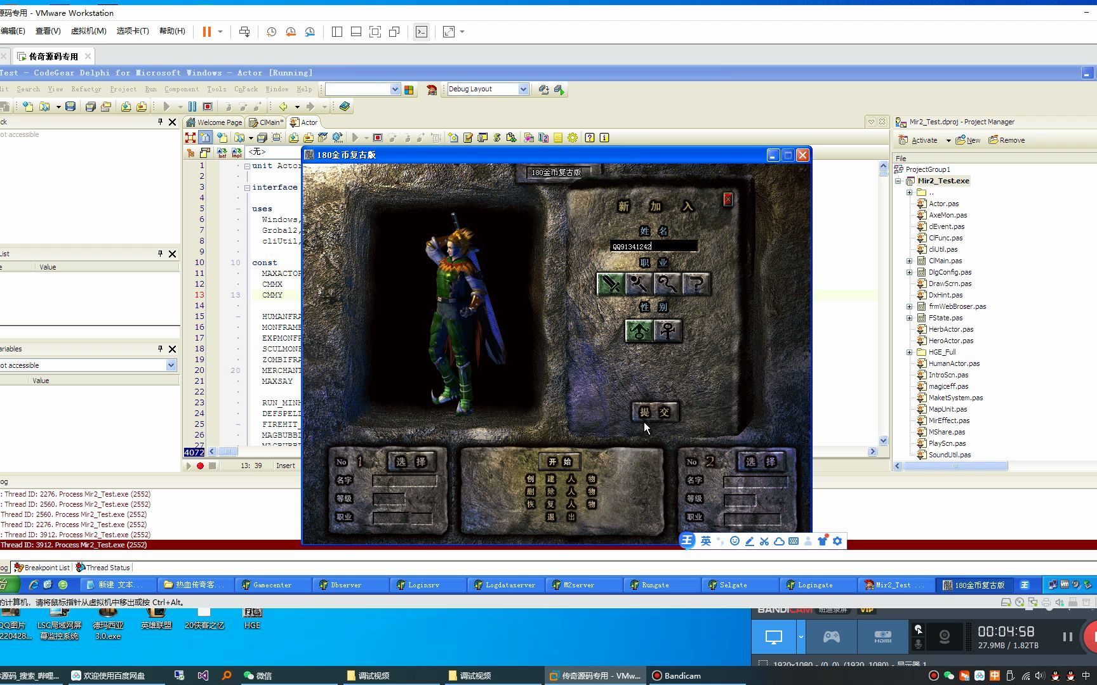Click 创建人物 create character text
The width and height of the screenshot is (1097, 685).
tap(561, 479)
